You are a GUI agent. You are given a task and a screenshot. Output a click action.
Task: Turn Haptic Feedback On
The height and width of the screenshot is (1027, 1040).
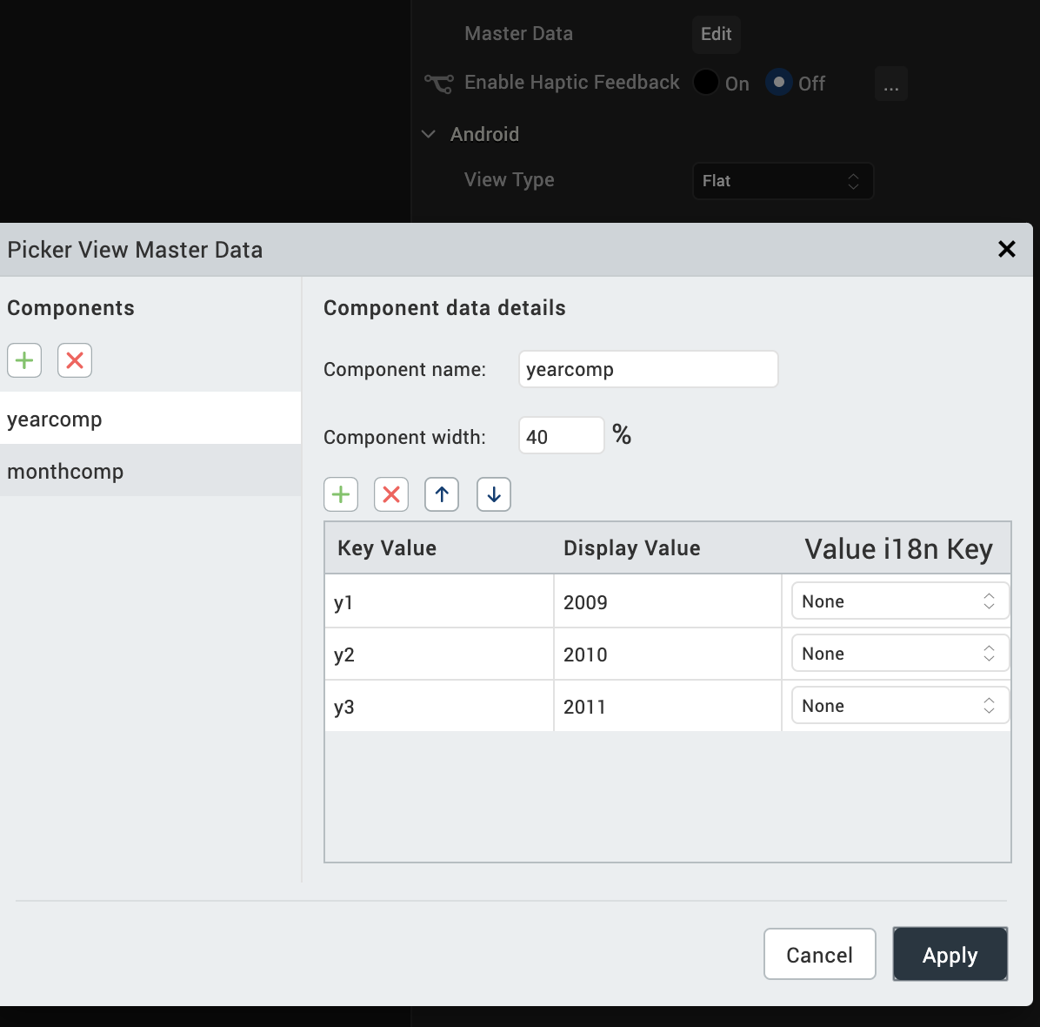click(x=706, y=83)
